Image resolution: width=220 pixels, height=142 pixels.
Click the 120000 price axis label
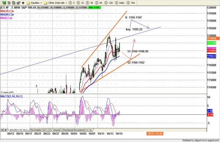click(x=212, y=7)
